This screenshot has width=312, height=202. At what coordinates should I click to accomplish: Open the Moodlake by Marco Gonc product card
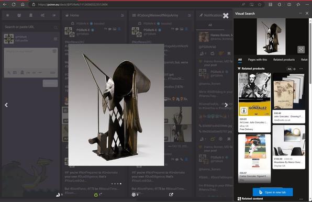pos(289,147)
